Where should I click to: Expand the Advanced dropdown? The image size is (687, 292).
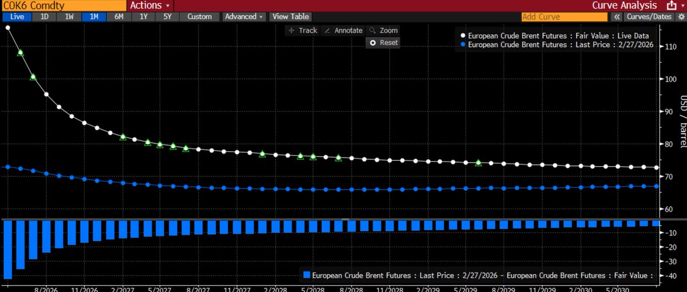[x=244, y=17]
